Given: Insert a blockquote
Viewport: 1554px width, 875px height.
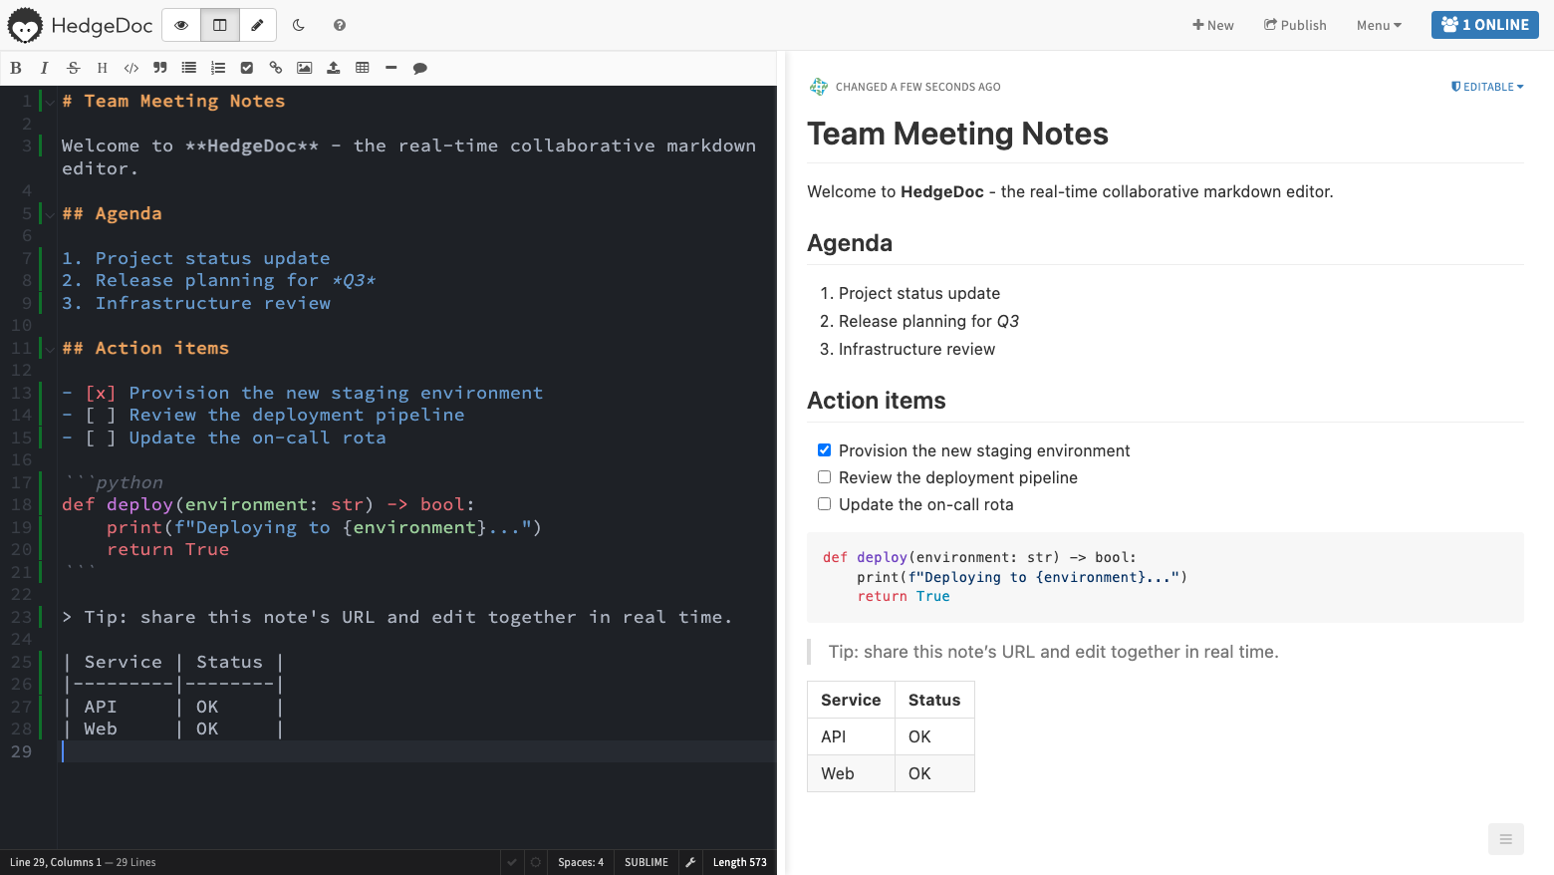Looking at the screenshot, I should pyautogui.click(x=159, y=68).
